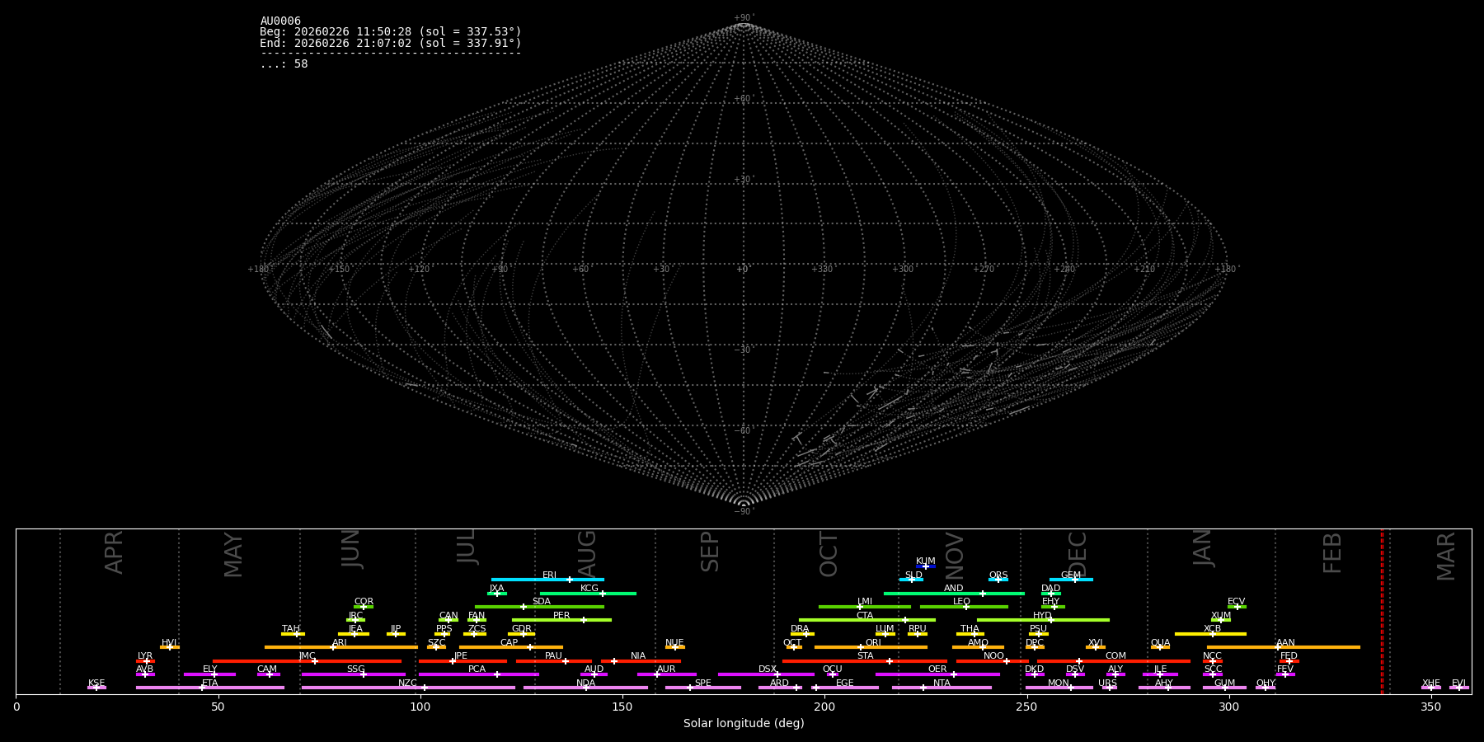Click the LMI shower label

click(x=865, y=602)
